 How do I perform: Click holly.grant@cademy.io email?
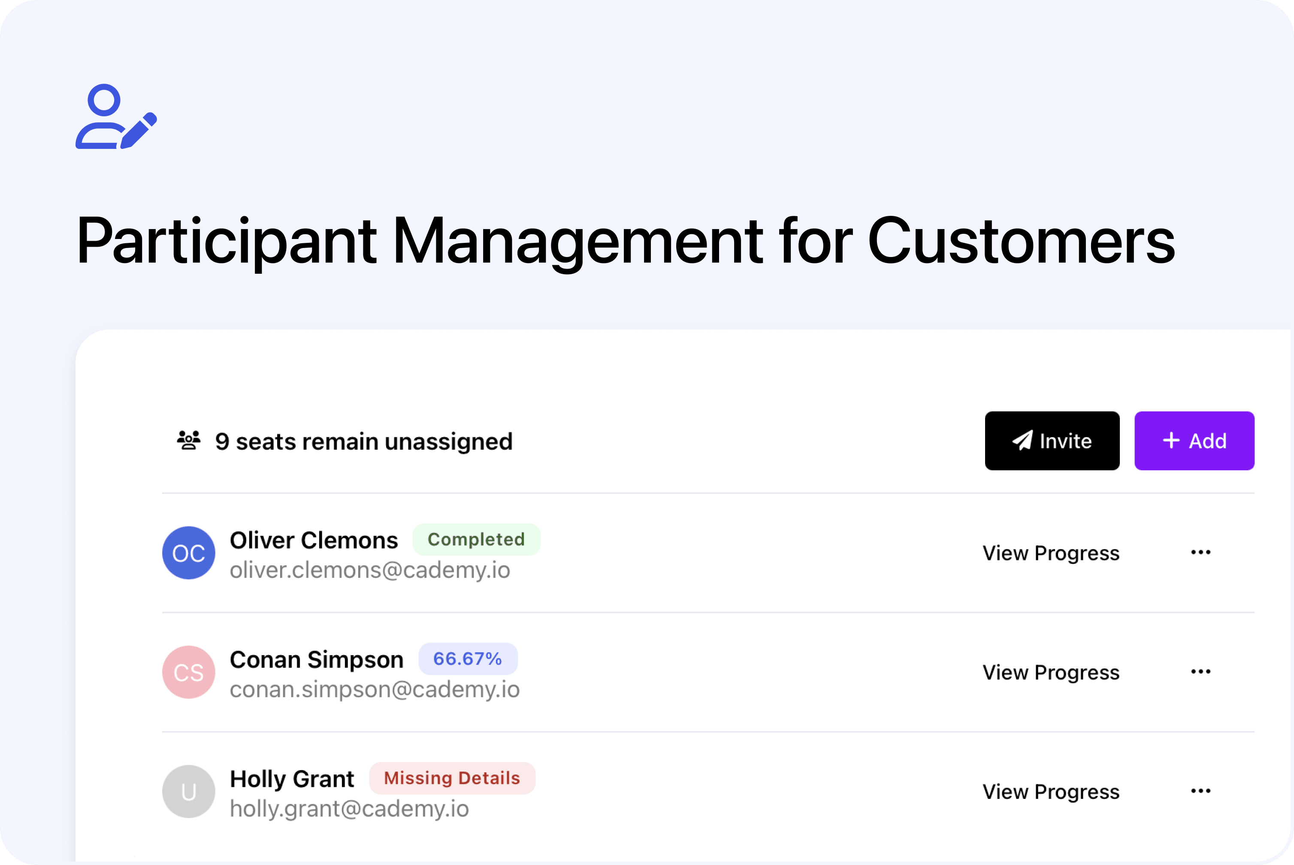349,809
